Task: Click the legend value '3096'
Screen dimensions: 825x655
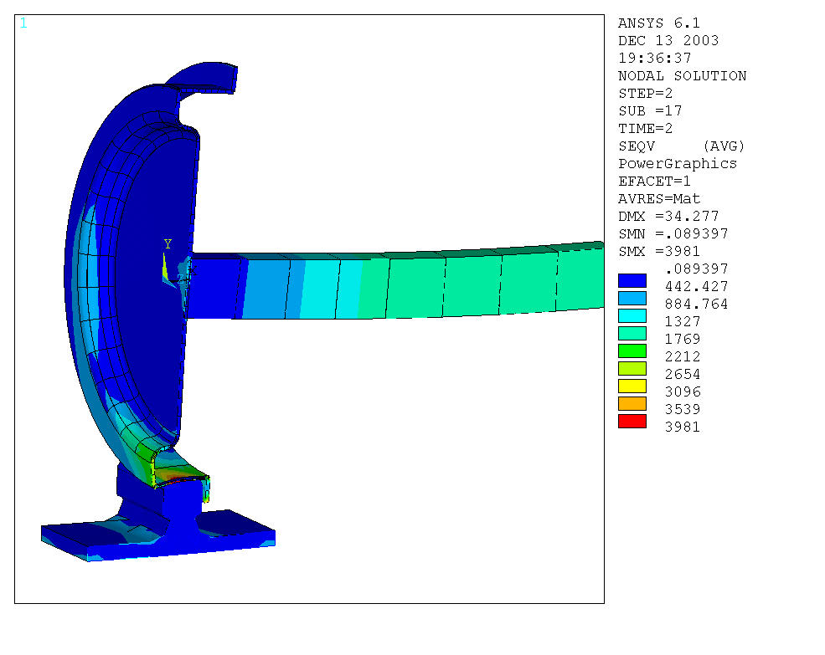Action: tap(683, 392)
